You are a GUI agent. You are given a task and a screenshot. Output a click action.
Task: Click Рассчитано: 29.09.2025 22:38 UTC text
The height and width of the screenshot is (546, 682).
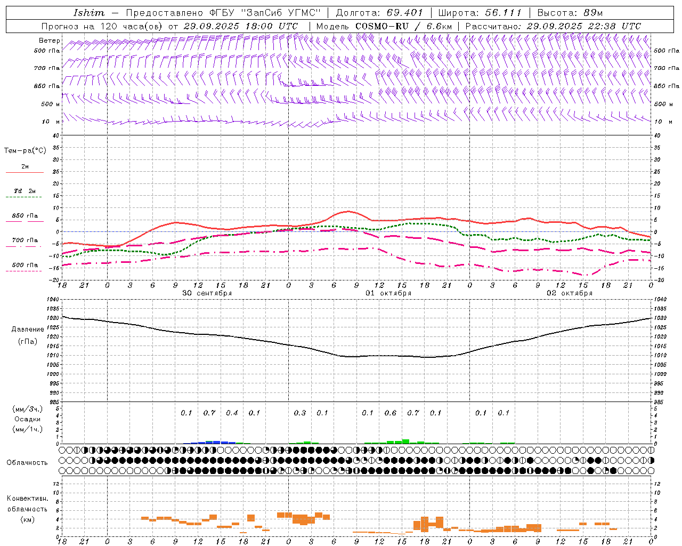pyautogui.click(x=553, y=26)
